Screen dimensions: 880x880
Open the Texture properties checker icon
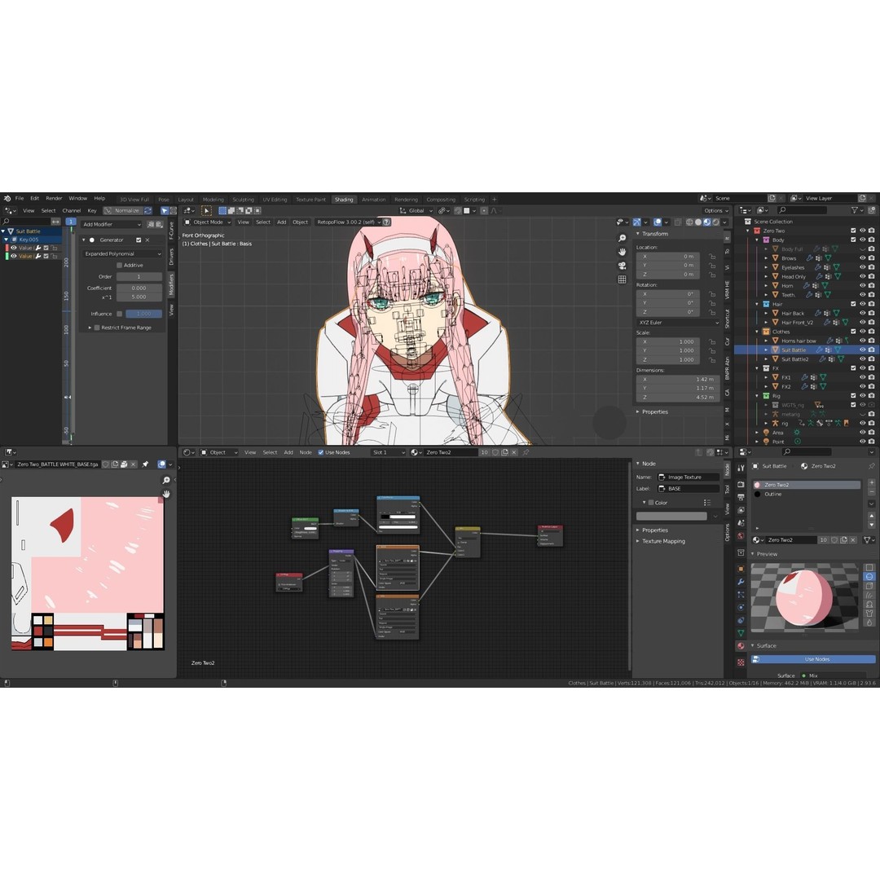tap(741, 662)
